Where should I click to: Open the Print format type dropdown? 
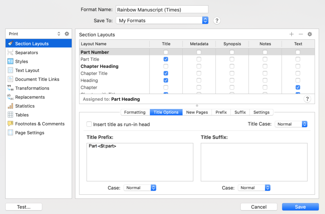(34, 34)
